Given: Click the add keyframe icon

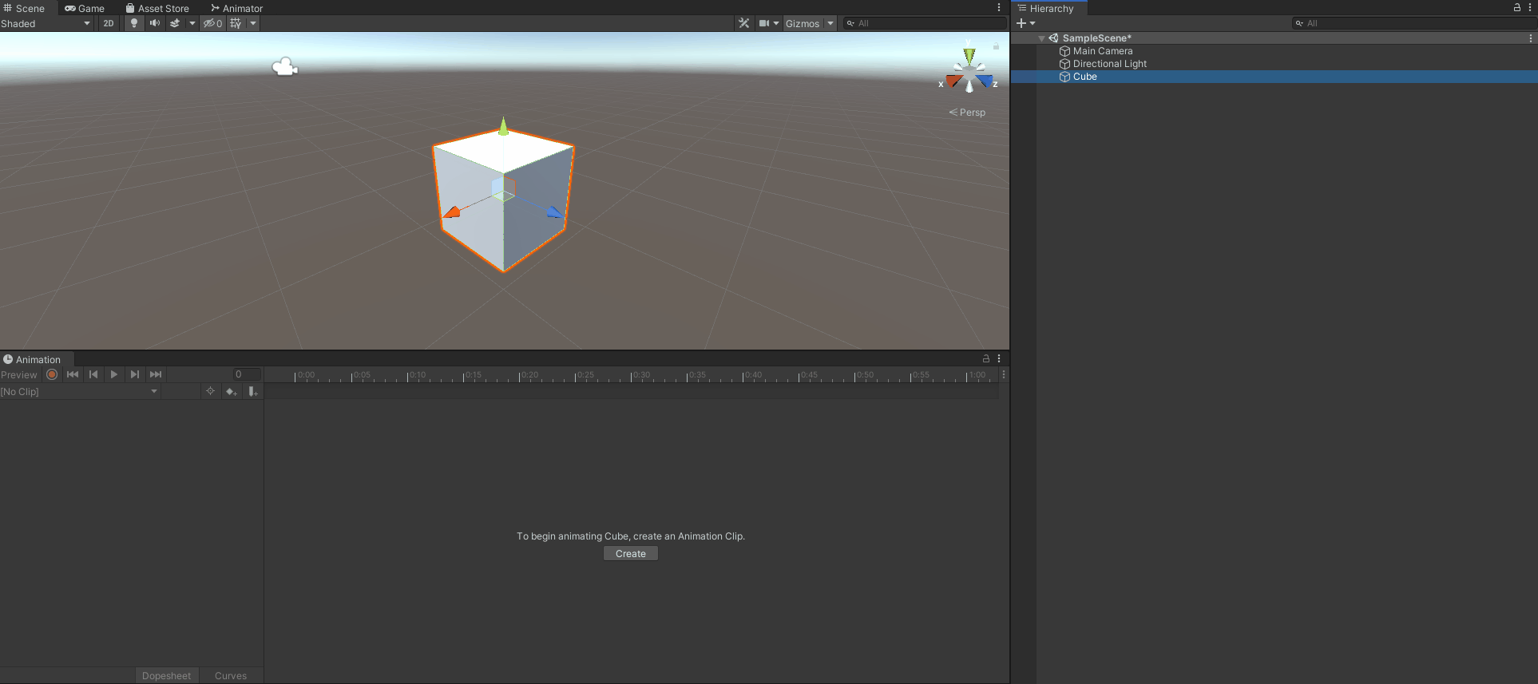Looking at the screenshot, I should (x=232, y=391).
